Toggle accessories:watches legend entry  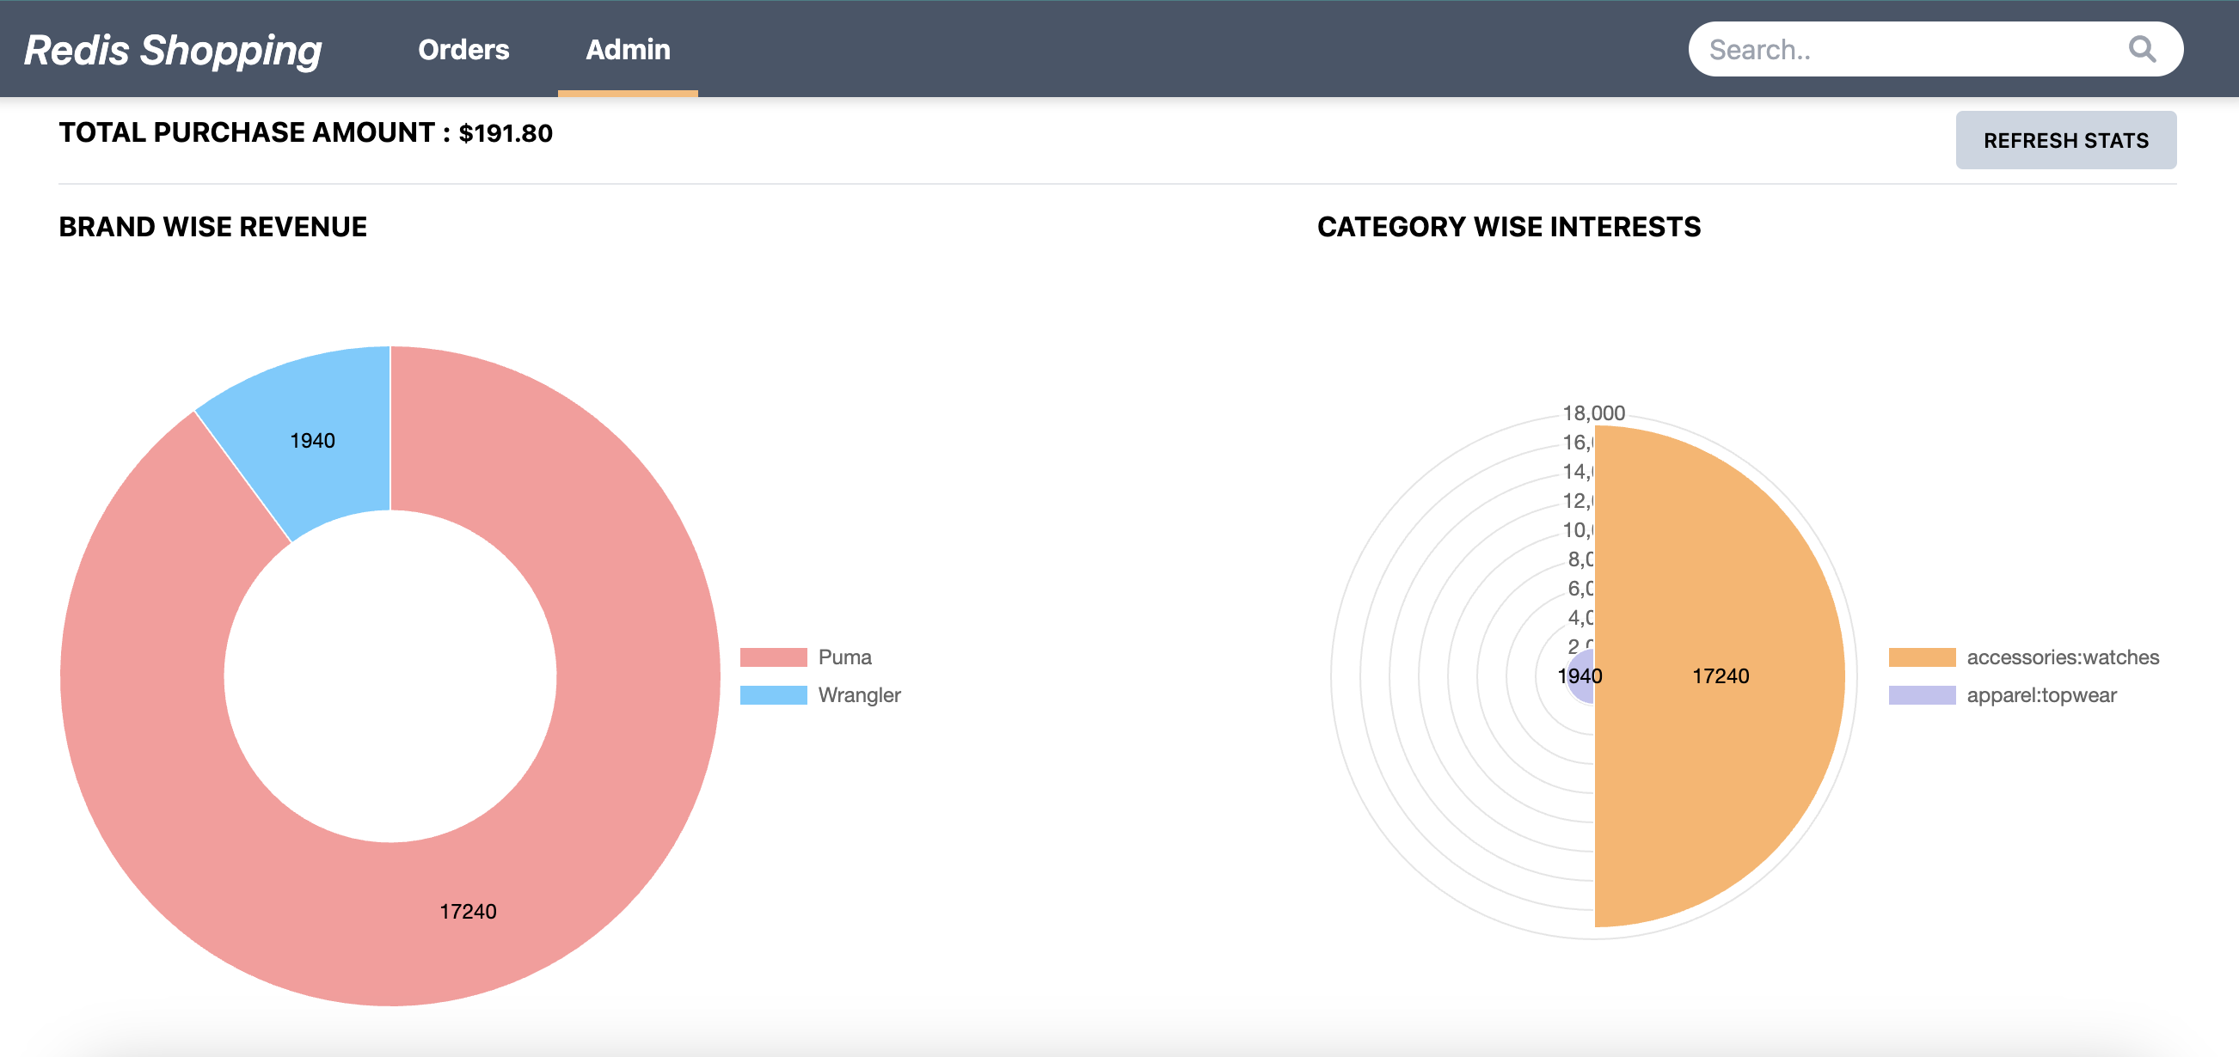coord(2062,657)
